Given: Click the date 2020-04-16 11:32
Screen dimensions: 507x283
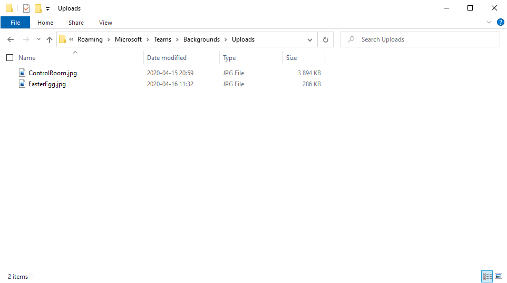Looking at the screenshot, I should tap(170, 84).
